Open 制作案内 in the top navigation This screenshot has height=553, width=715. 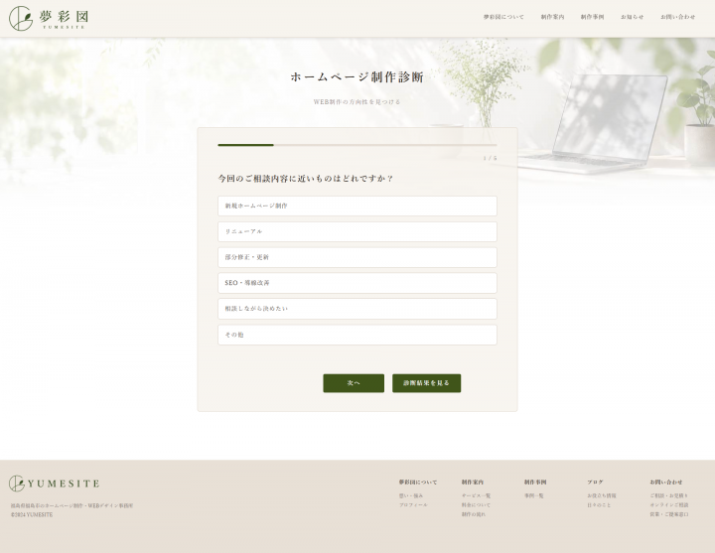pos(552,17)
